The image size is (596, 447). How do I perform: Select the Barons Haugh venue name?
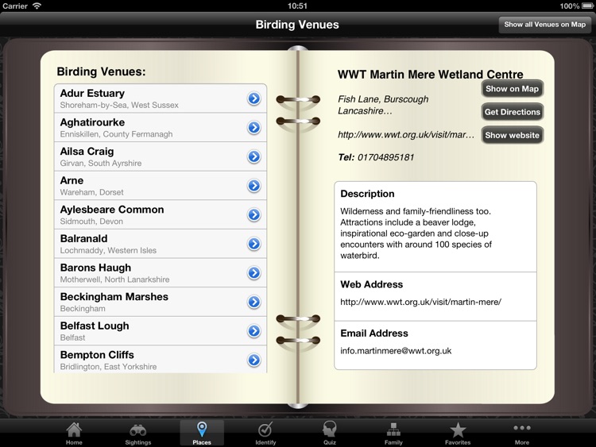click(x=96, y=268)
